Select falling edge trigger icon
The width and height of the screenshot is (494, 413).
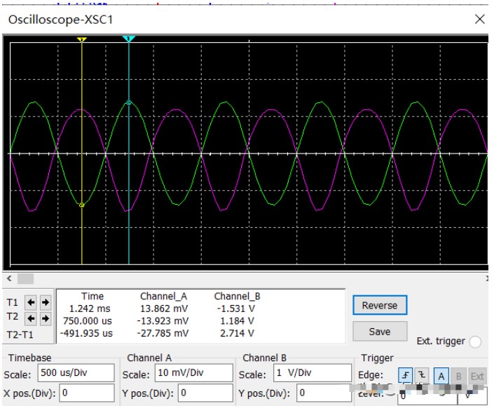click(422, 375)
